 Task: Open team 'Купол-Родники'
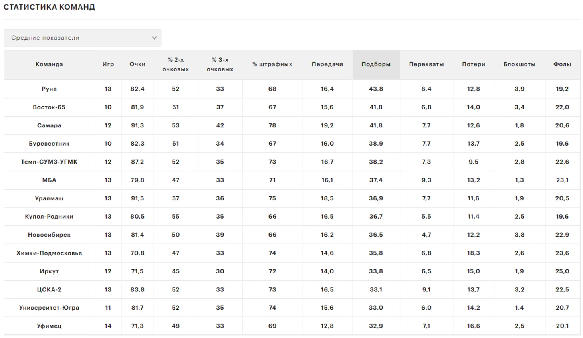[x=49, y=217]
